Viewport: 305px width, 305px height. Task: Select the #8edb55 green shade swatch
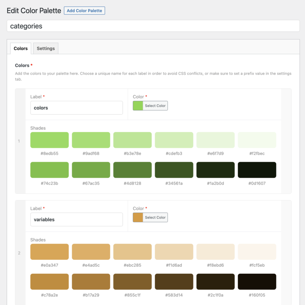click(49, 140)
